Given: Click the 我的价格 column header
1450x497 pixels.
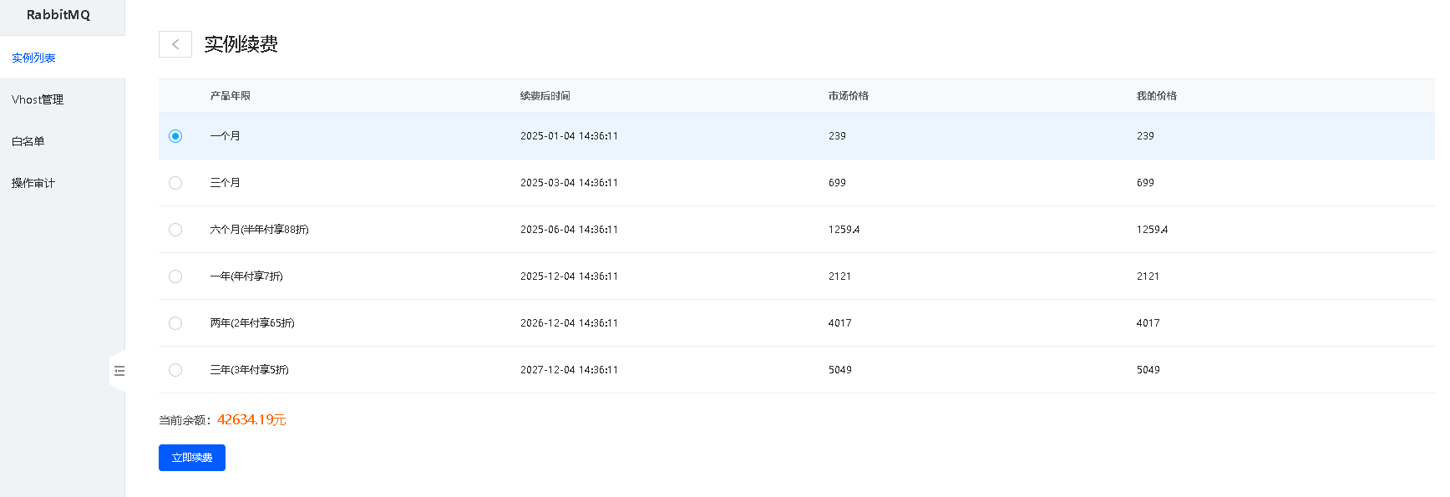Looking at the screenshot, I should click(1157, 96).
